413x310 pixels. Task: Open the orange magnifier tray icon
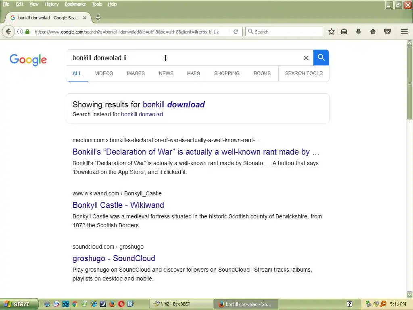pyautogui.click(x=384, y=304)
